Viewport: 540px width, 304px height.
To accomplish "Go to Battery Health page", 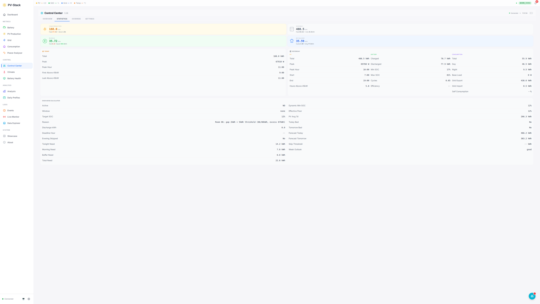I will (x=14, y=79).
